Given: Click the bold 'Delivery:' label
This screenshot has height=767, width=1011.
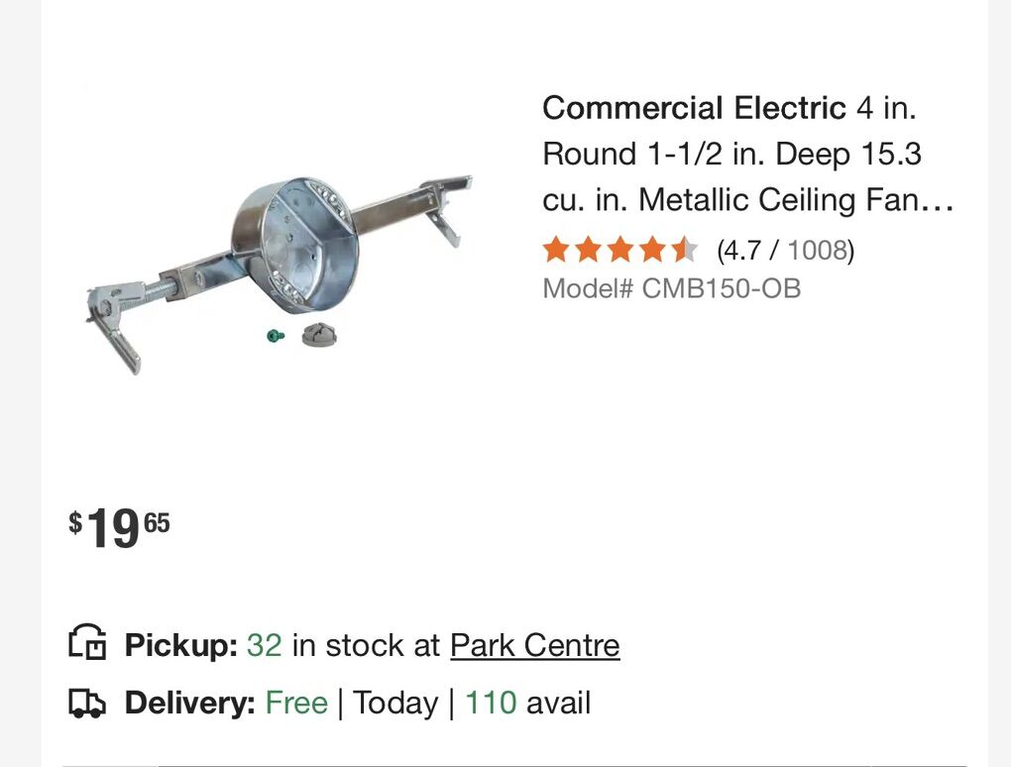Looking at the screenshot, I should (x=189, y=703).
